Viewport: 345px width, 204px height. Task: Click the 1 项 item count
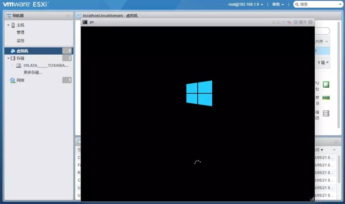coord(321,62)
